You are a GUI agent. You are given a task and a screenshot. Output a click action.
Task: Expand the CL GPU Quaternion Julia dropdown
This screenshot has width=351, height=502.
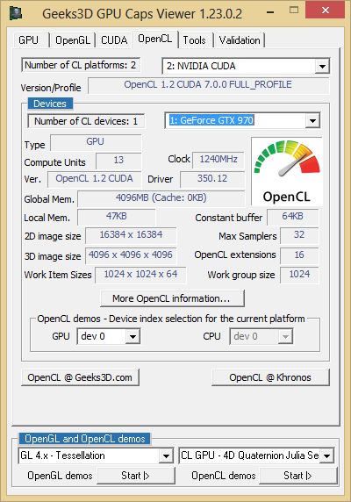tap(327, 455)
